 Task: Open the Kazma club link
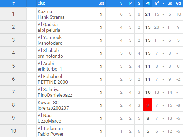coord(45,12)
